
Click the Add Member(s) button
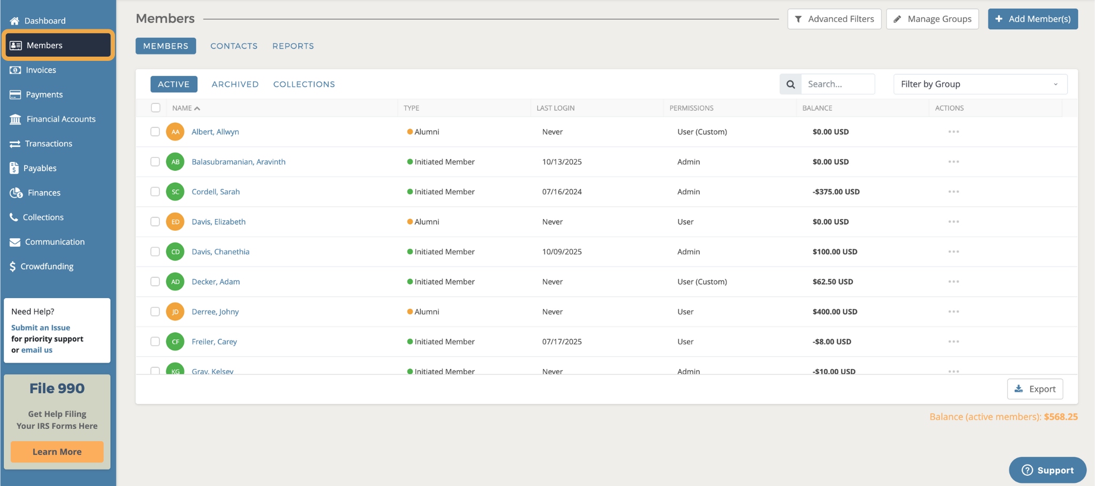pyautogui.click(x=1032, y=18)
